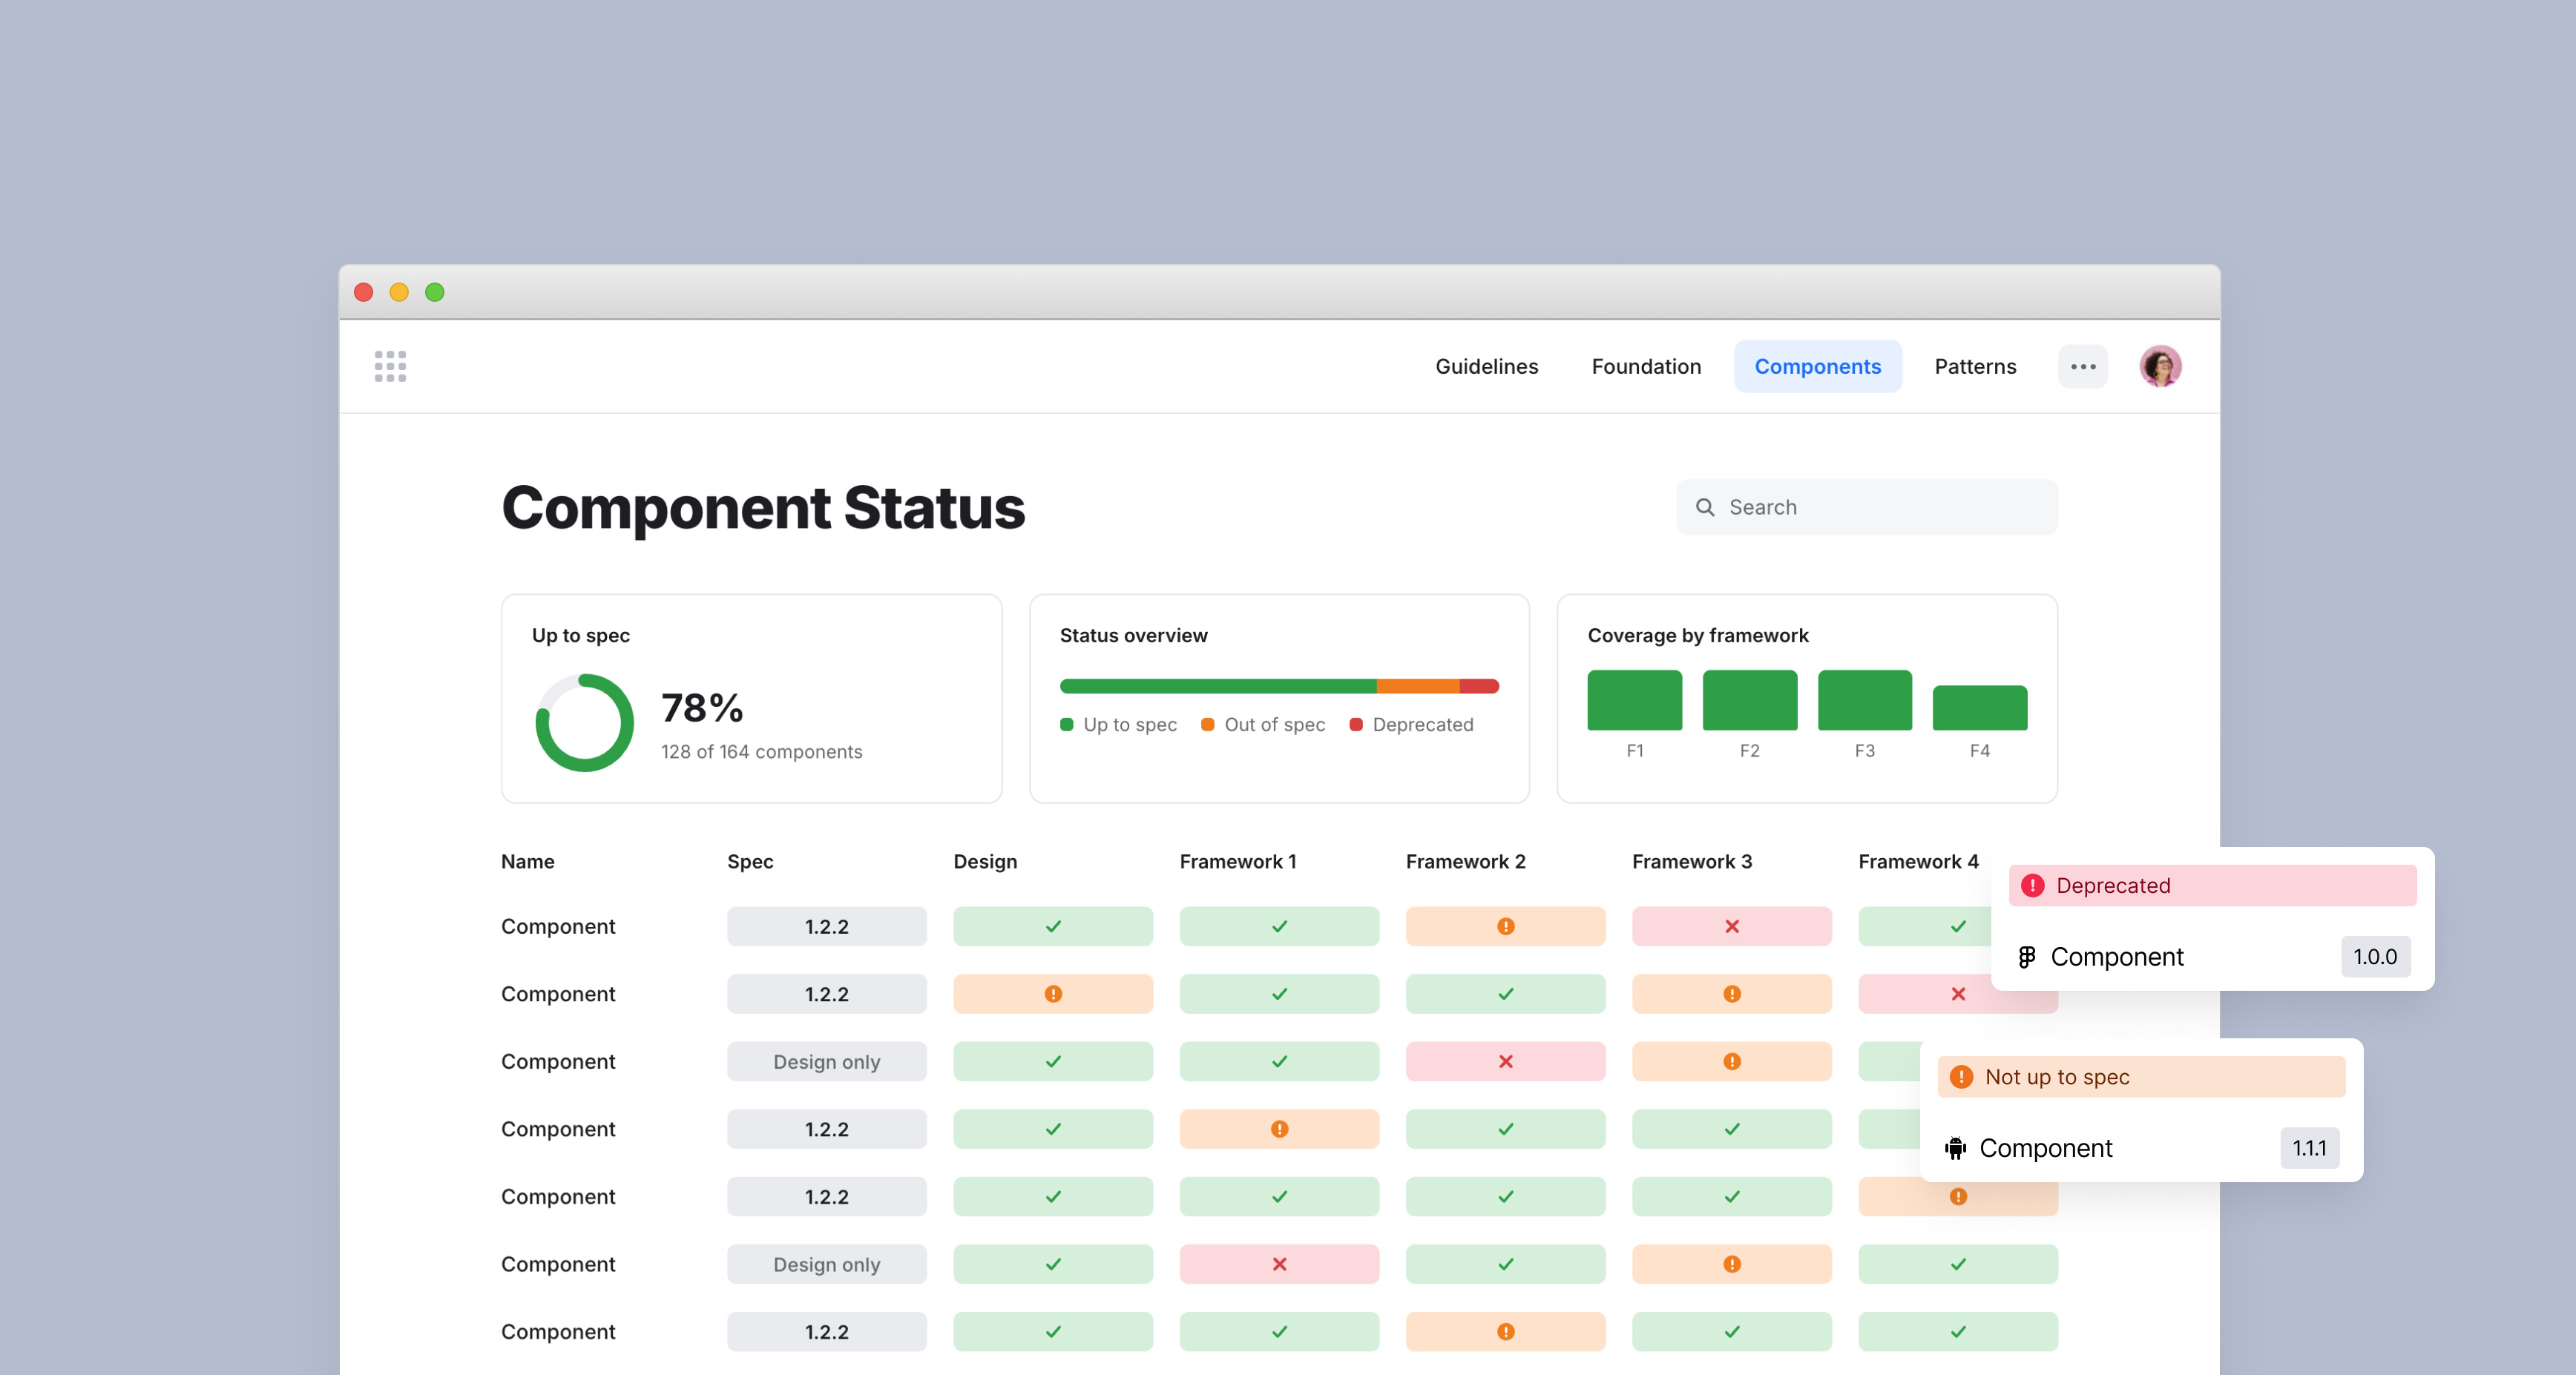Open the user profile avatar

pyautogui.click(x=2160, y=366)
